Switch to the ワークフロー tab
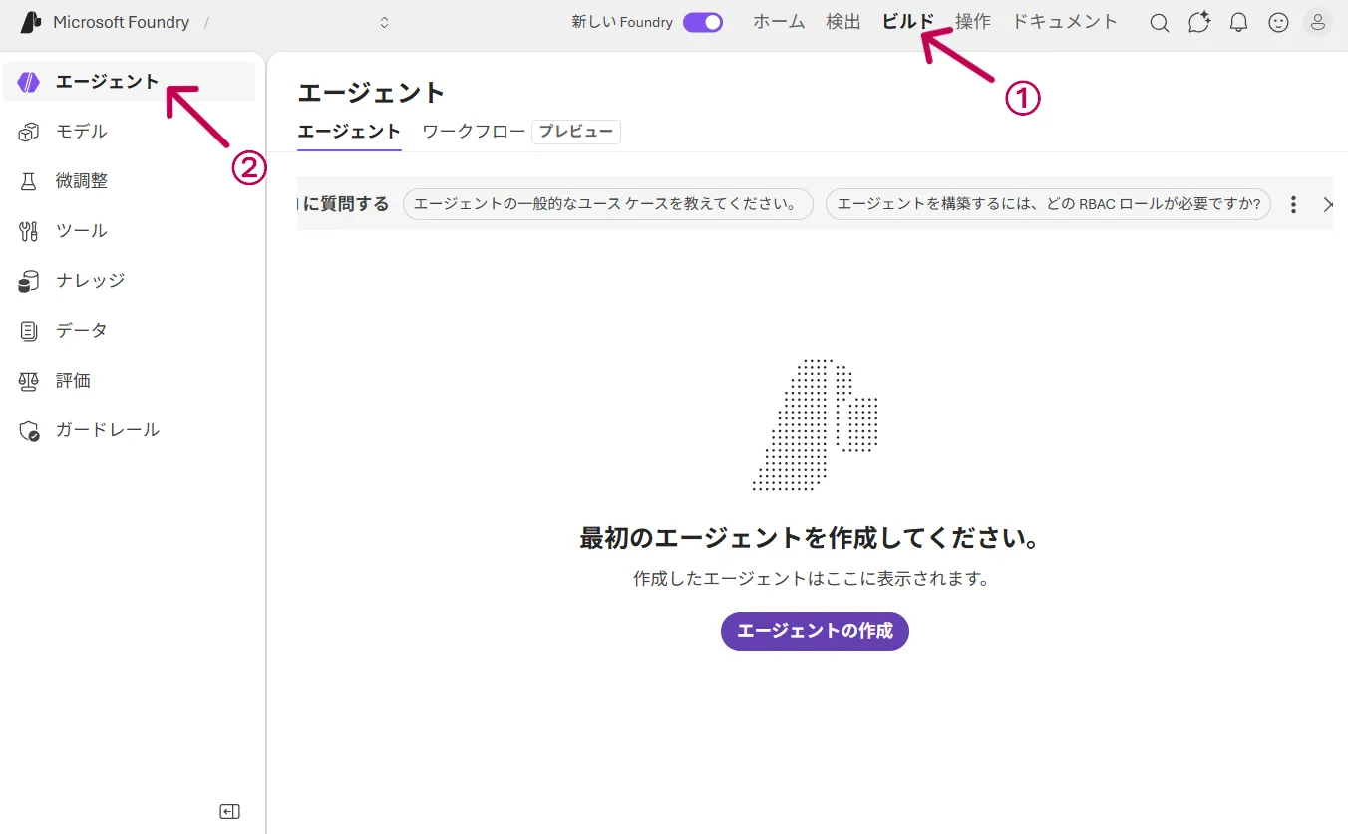Viewport: 1348px width, 834px height. pyautogui.click(x=474, y=132)
